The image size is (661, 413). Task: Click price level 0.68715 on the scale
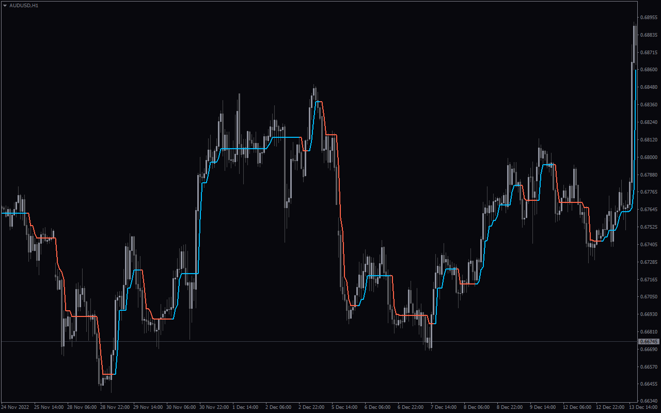tap(650, 53)
